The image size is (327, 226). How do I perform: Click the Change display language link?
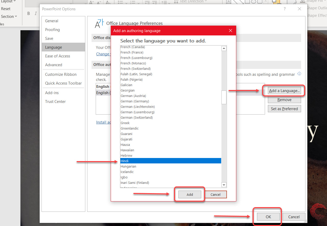103,54
